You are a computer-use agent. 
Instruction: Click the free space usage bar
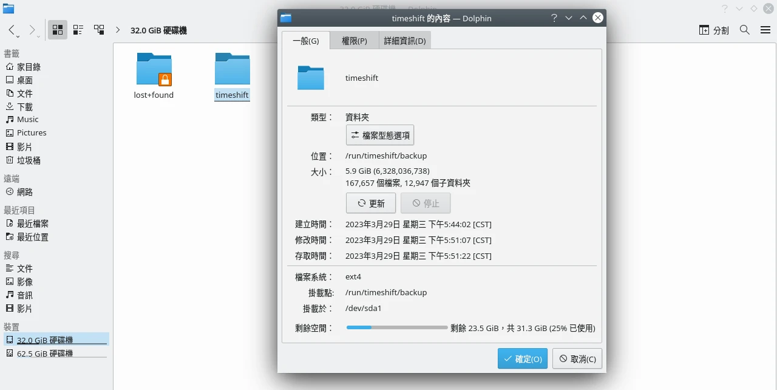397,328
